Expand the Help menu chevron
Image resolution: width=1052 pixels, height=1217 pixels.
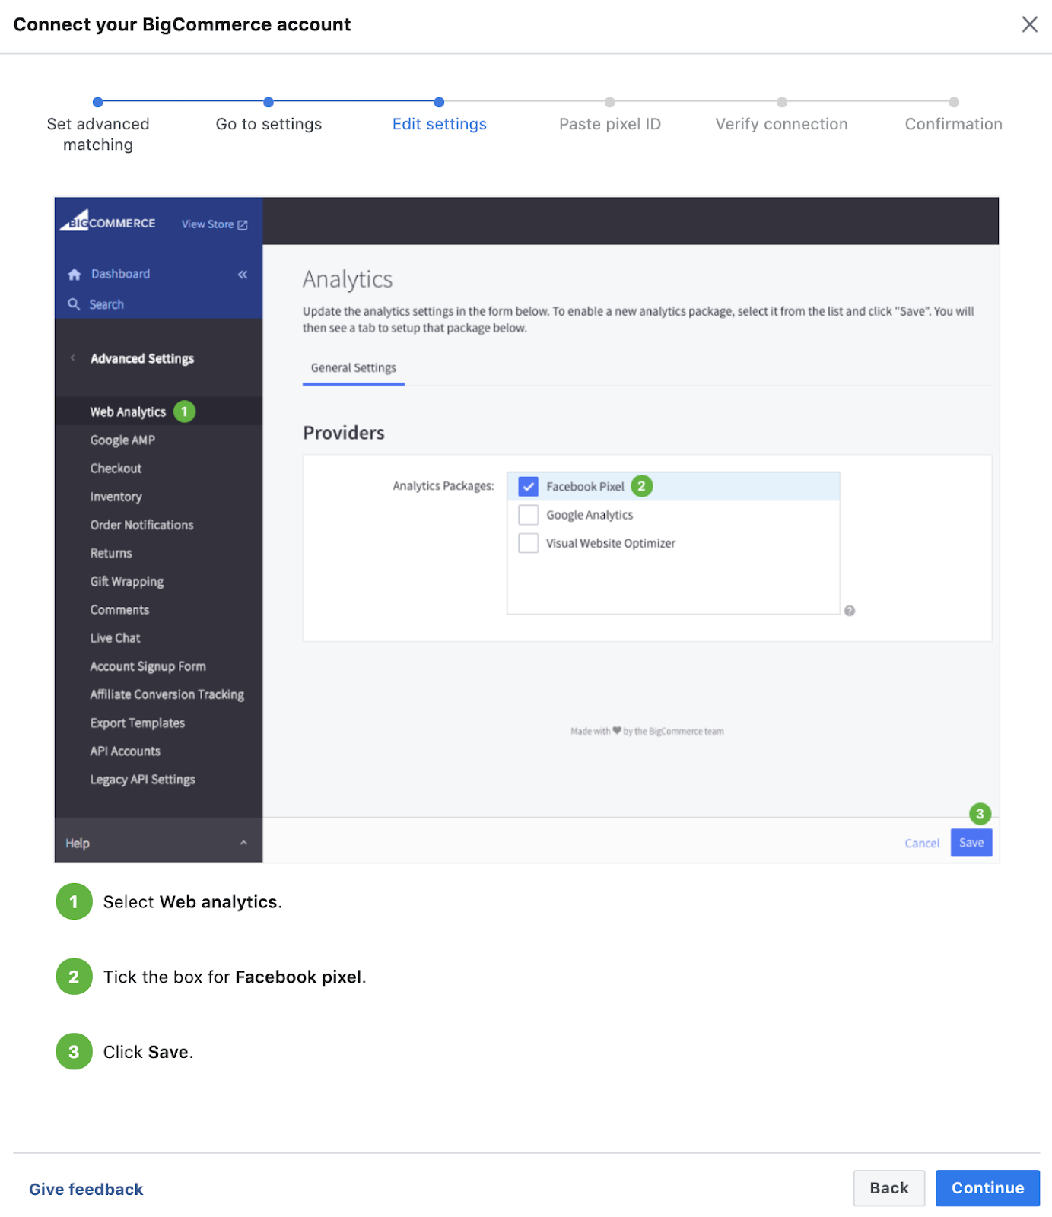coord(243,843)
